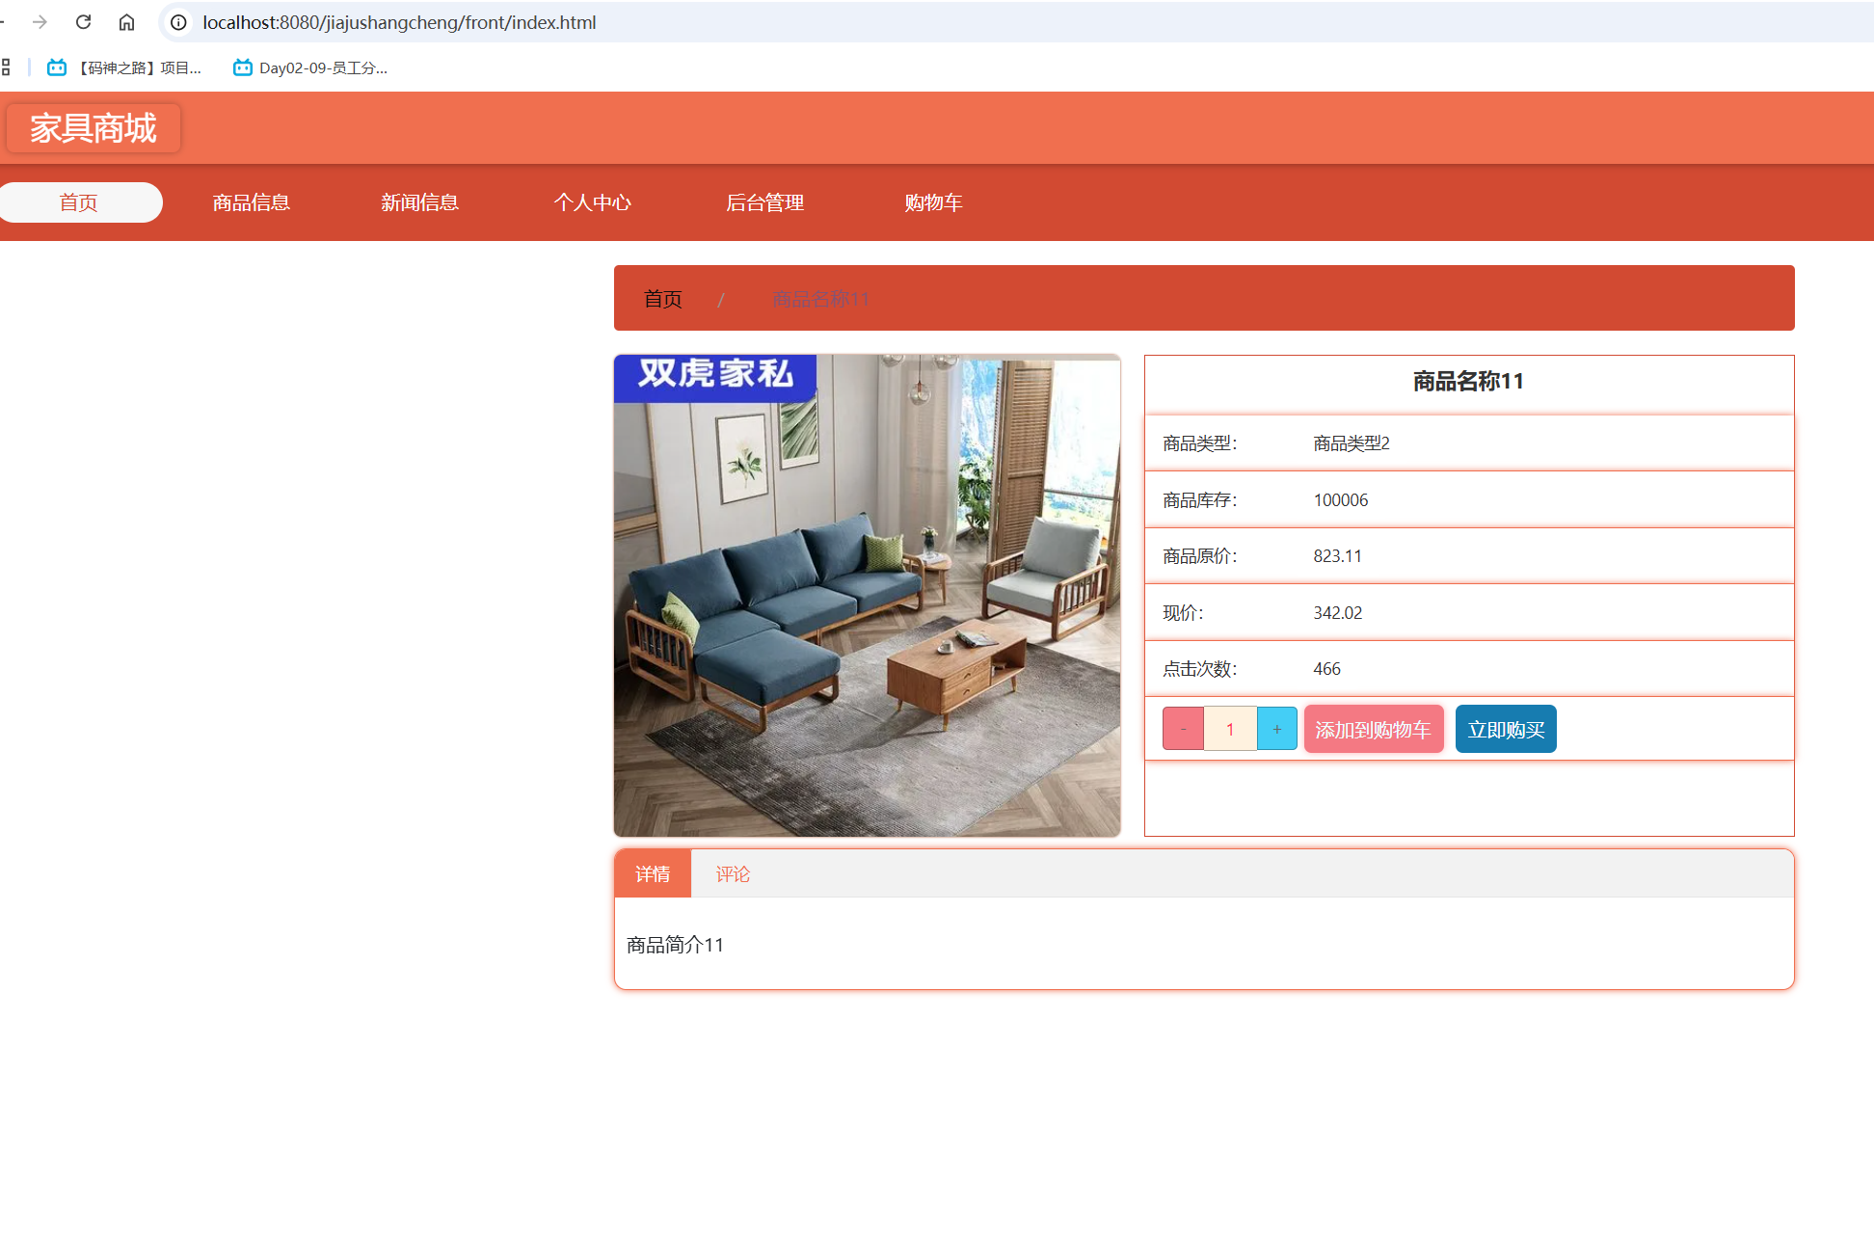Decrease quantity with minus button
The height and width of the screenshot is (1260, 1874).
tap(1183, 729)
